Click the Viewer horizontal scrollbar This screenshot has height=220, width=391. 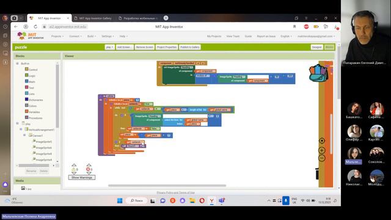[x=167, y=186]
